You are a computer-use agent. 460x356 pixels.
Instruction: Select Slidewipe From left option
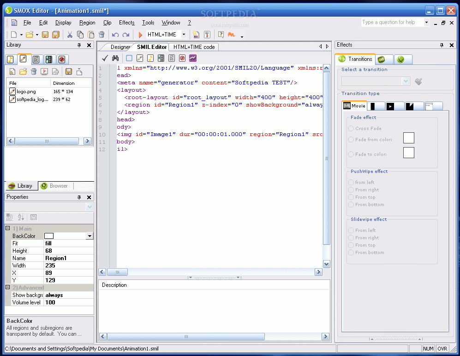click(x=351, y=230)
